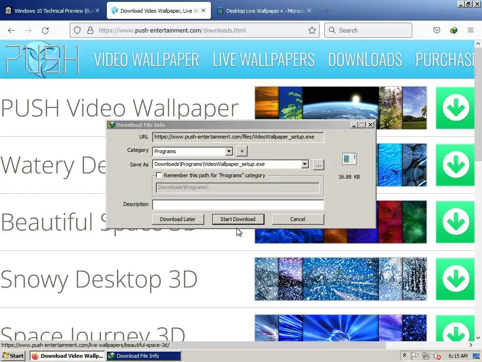This screenshot has width=482, height=362.
Task: Click the browser Search box
Action: pyautogui.click(x=368, y=30)
